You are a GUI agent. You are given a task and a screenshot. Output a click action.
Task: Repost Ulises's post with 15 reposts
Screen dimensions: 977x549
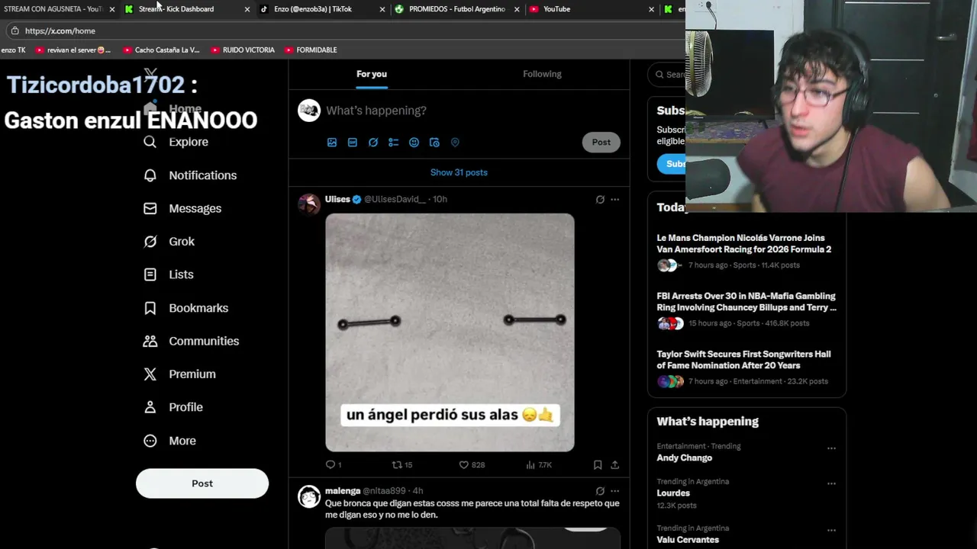401,464
